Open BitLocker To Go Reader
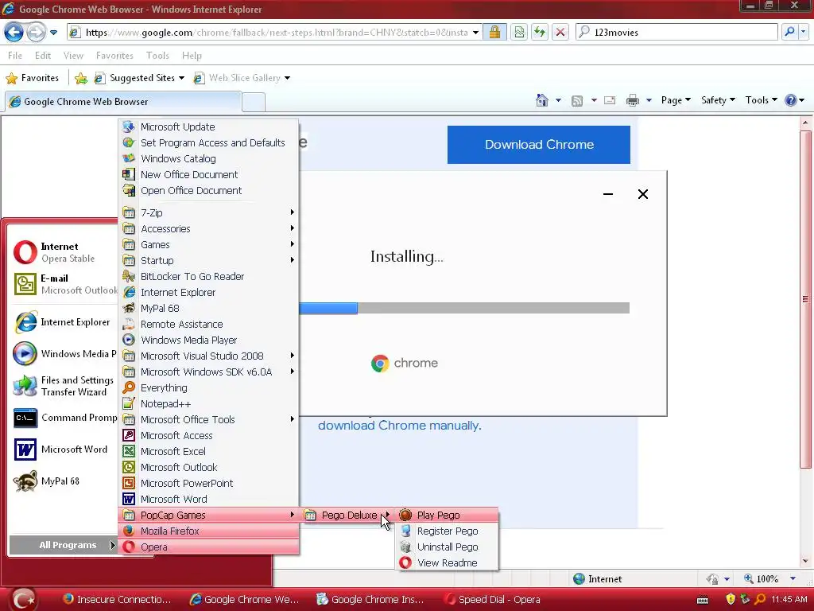The width and height of the screenshot is (814, 611). [209, 276]
